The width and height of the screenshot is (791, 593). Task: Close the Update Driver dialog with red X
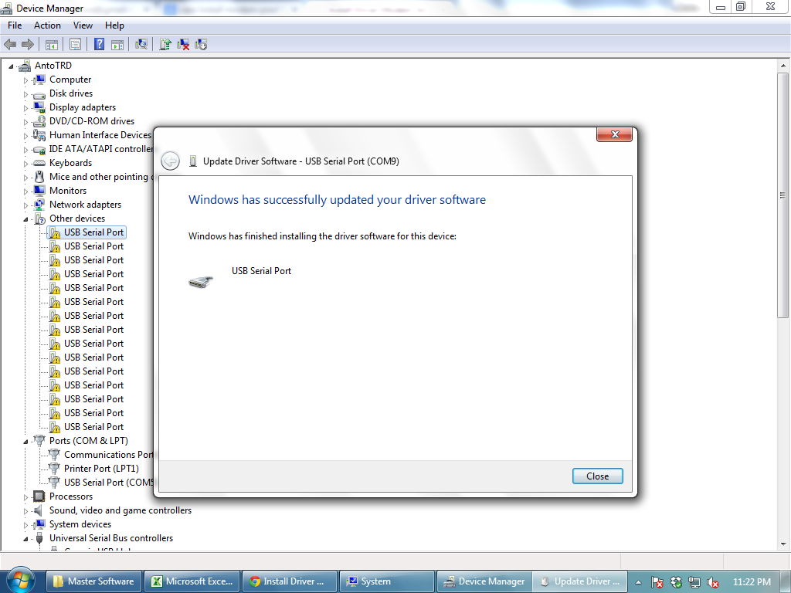pyautogui.click(x=614, y=134)
